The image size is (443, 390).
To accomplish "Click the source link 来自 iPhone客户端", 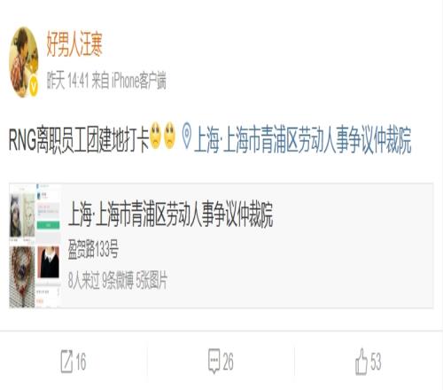I will [128, 81].
